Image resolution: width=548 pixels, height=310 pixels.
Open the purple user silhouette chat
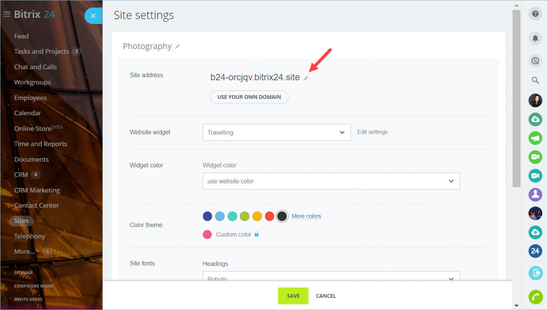click(x=535, y=195)
